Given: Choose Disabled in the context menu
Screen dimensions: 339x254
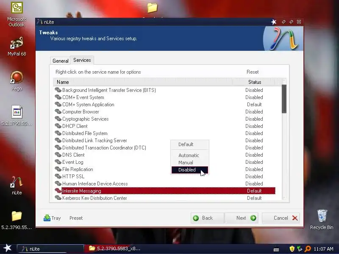Looking at the screenshot, I should [189, 170].
